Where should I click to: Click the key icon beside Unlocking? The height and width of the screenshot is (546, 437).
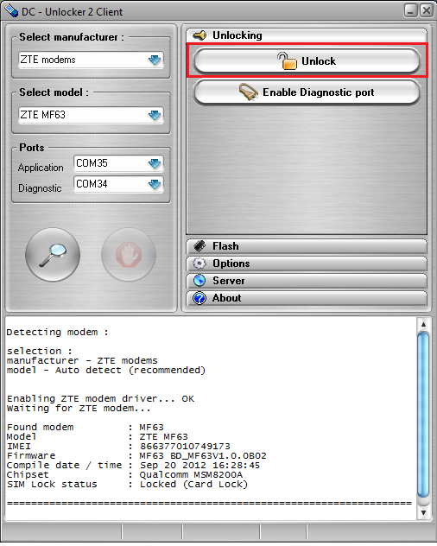(x=199, y=35)
